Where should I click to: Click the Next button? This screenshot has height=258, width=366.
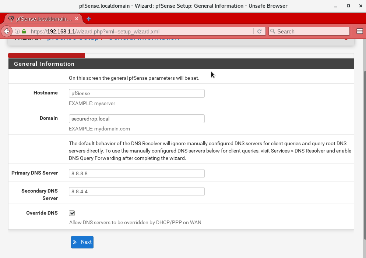82,242
